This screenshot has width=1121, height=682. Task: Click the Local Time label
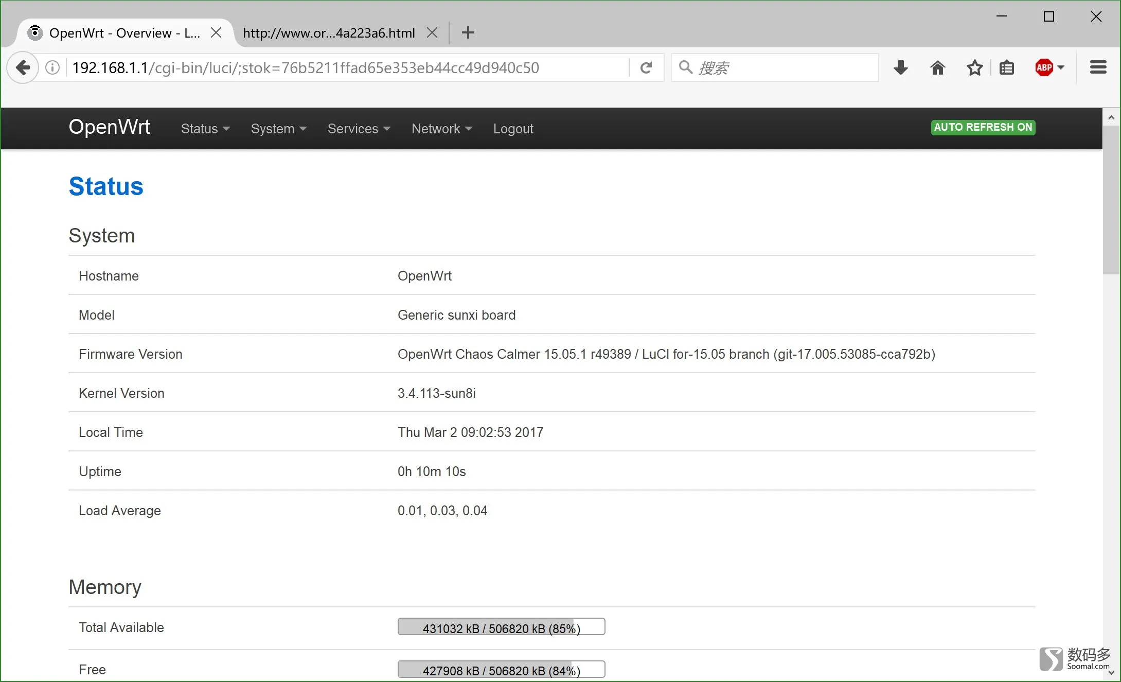pos(111,432)
